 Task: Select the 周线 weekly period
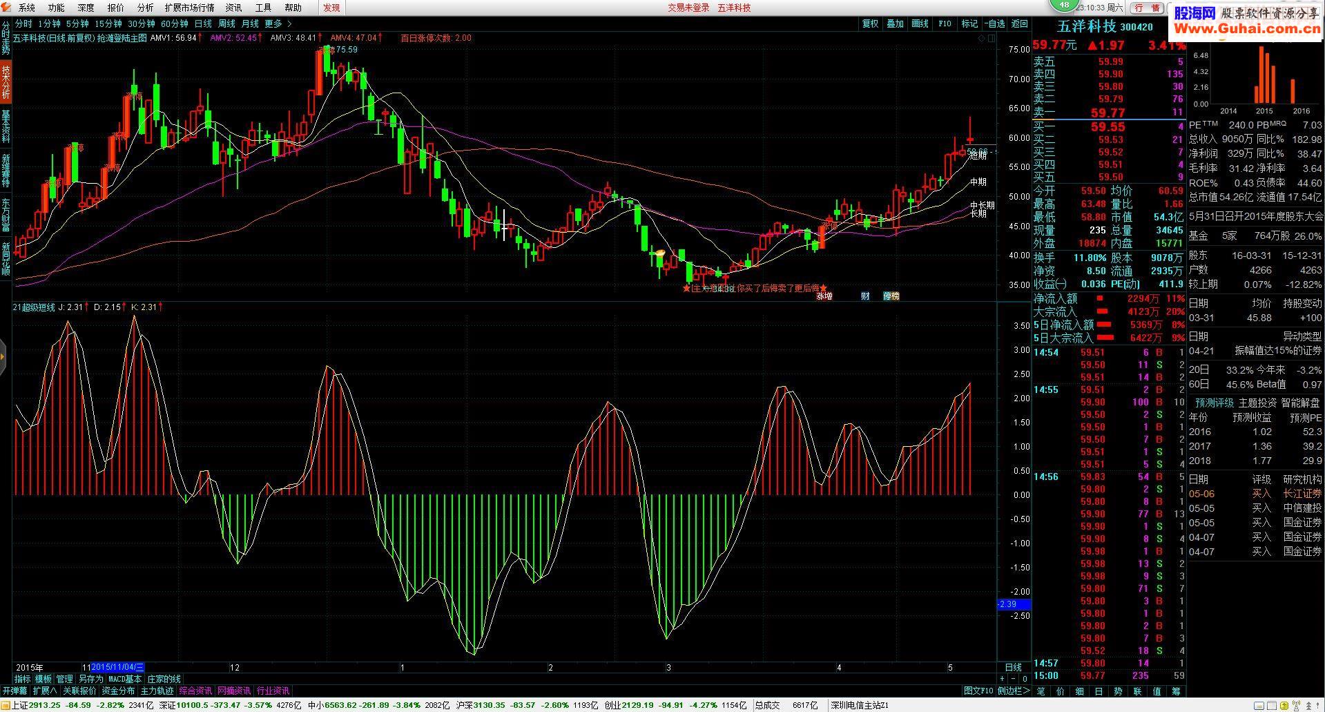(x=226, y=23)
